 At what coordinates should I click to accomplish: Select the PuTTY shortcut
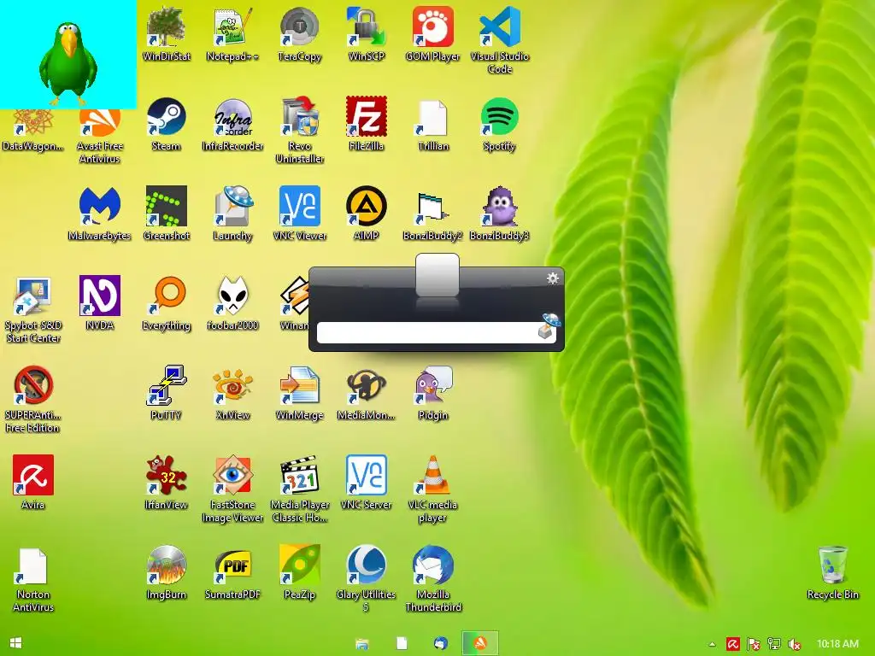point(167,393)
